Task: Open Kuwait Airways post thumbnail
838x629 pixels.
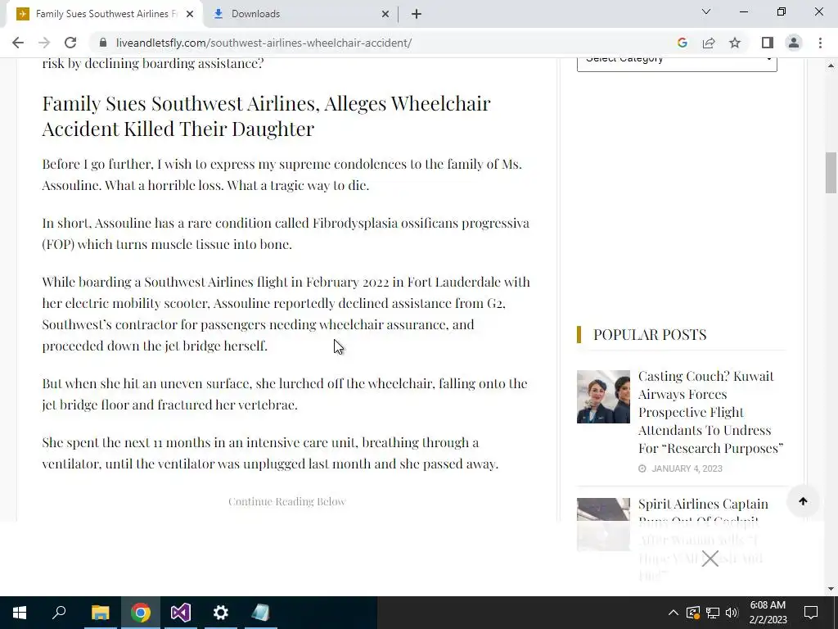Action: [x=603, y=397]
